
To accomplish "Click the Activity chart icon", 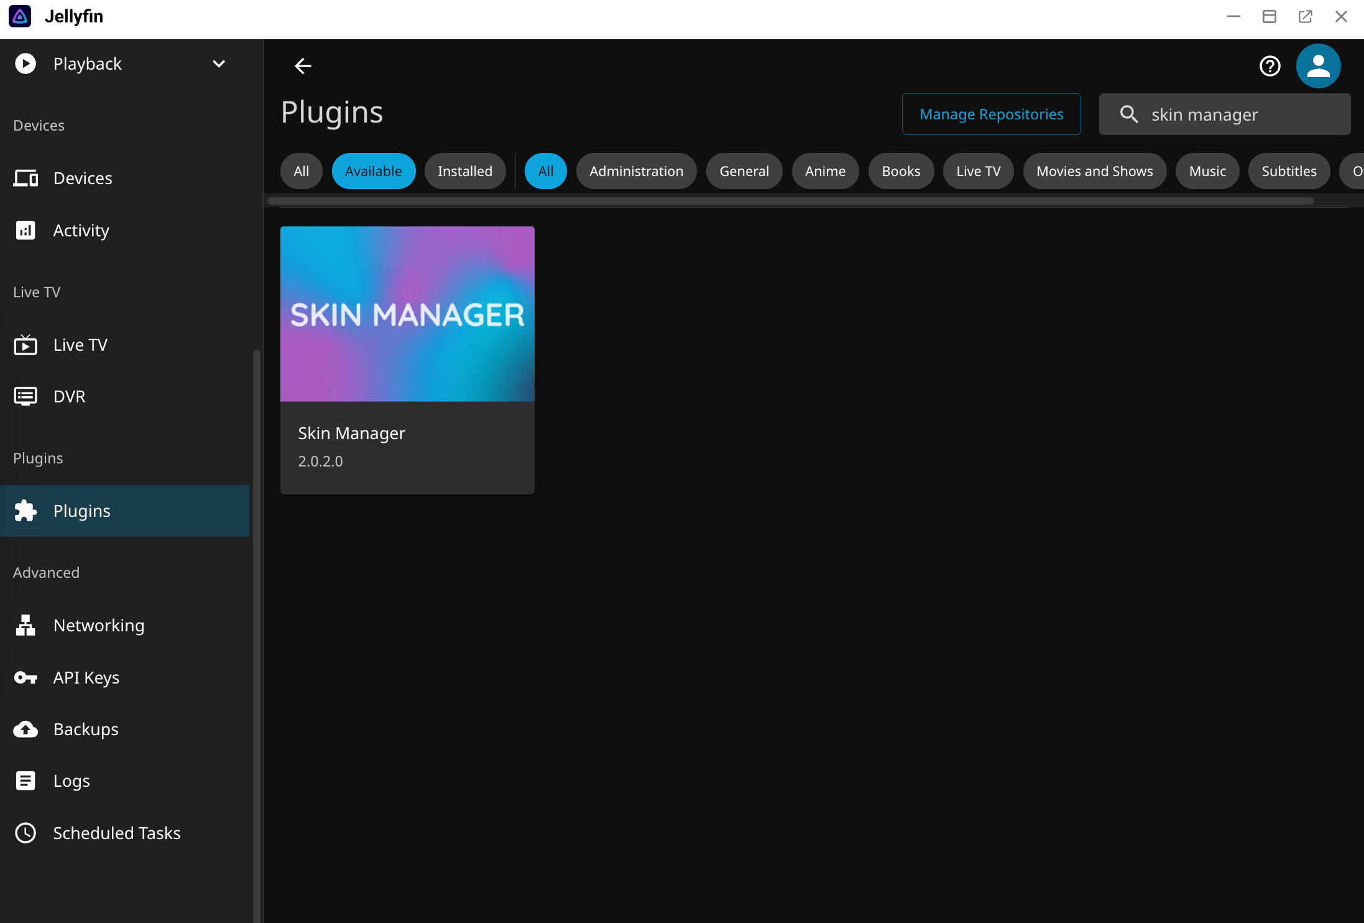I will (x=25, y=231).
